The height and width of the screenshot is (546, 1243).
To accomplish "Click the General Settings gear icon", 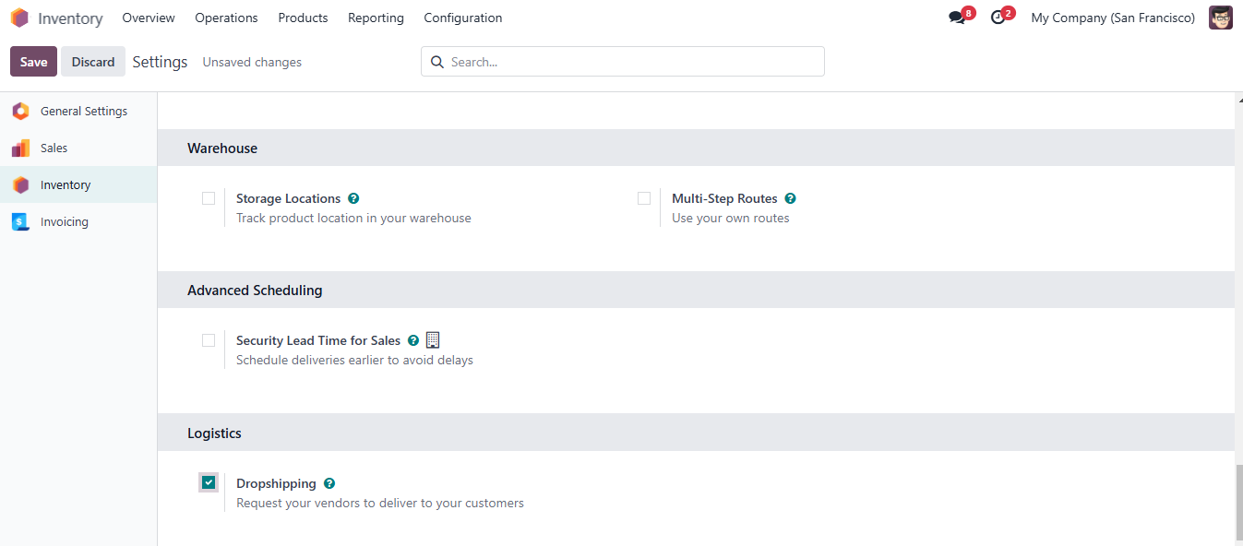I will tap(20, 111).
